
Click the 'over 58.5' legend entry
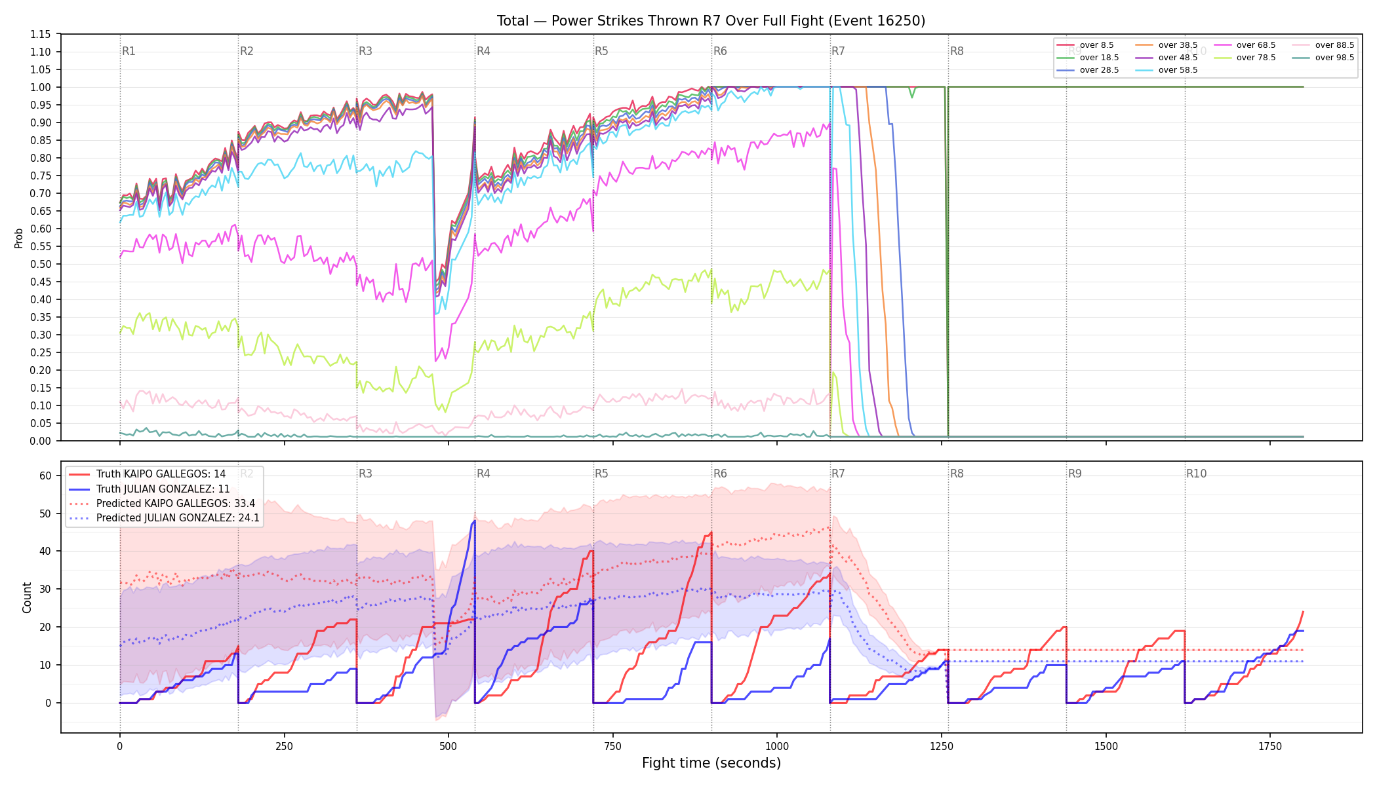point(1167,70)
